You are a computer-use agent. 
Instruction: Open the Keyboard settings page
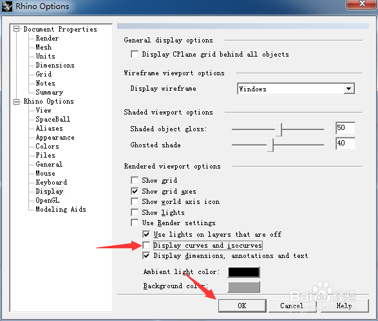coord(52,182)
